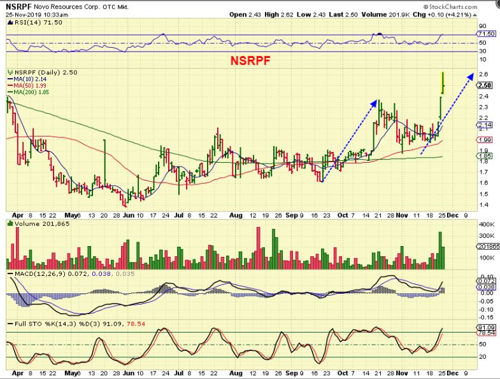Click the NSRPF ticker header text
The image size is (500, 379).
click(x=17, y=6)
